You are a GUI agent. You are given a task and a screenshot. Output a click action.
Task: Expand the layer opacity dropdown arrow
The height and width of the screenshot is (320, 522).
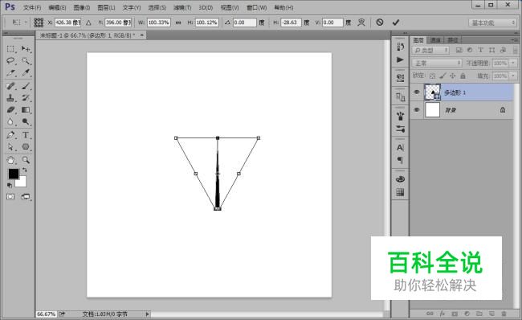tap(513, 63)
